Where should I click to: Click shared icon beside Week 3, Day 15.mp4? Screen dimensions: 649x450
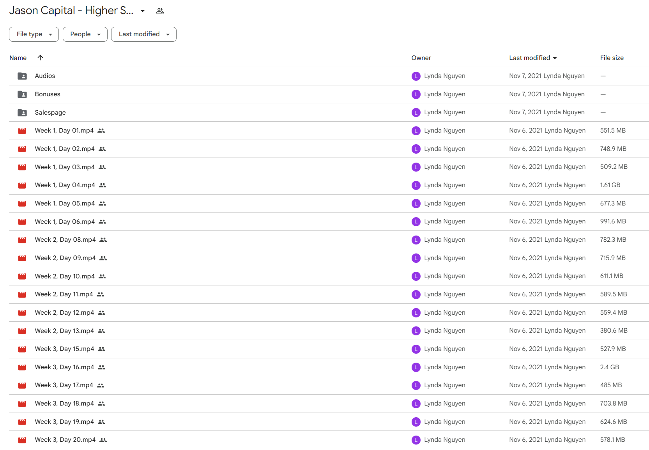tap(102, 349)
